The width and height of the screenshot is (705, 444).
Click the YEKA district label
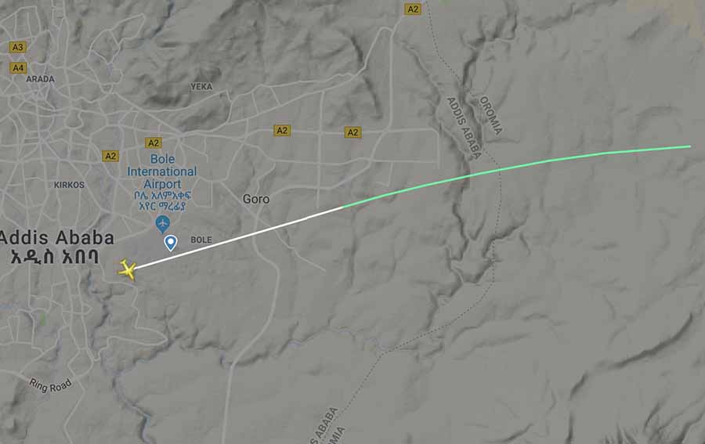pos(201,87)
